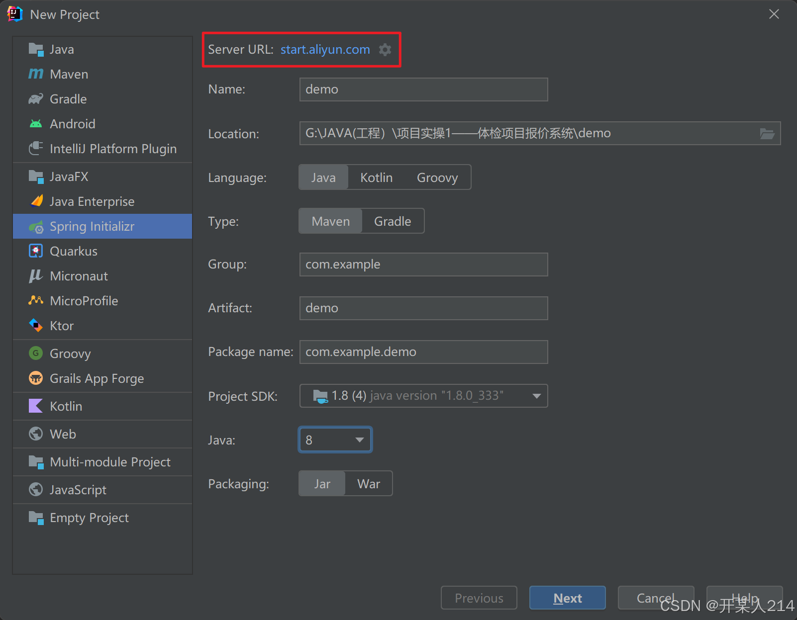Choose Gradle build type
This screenshot has width=797, height=620.
(x=393, y=221)
